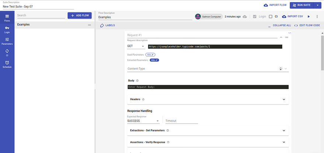Click the cloud saved status icon
Viewport: 324px width, 153px height.
pyautogui.click(x=245, y=17)
